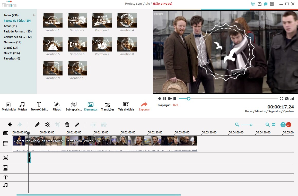Enter fullscreen preview mode
The image size is (298, 196).
point(282,99)
